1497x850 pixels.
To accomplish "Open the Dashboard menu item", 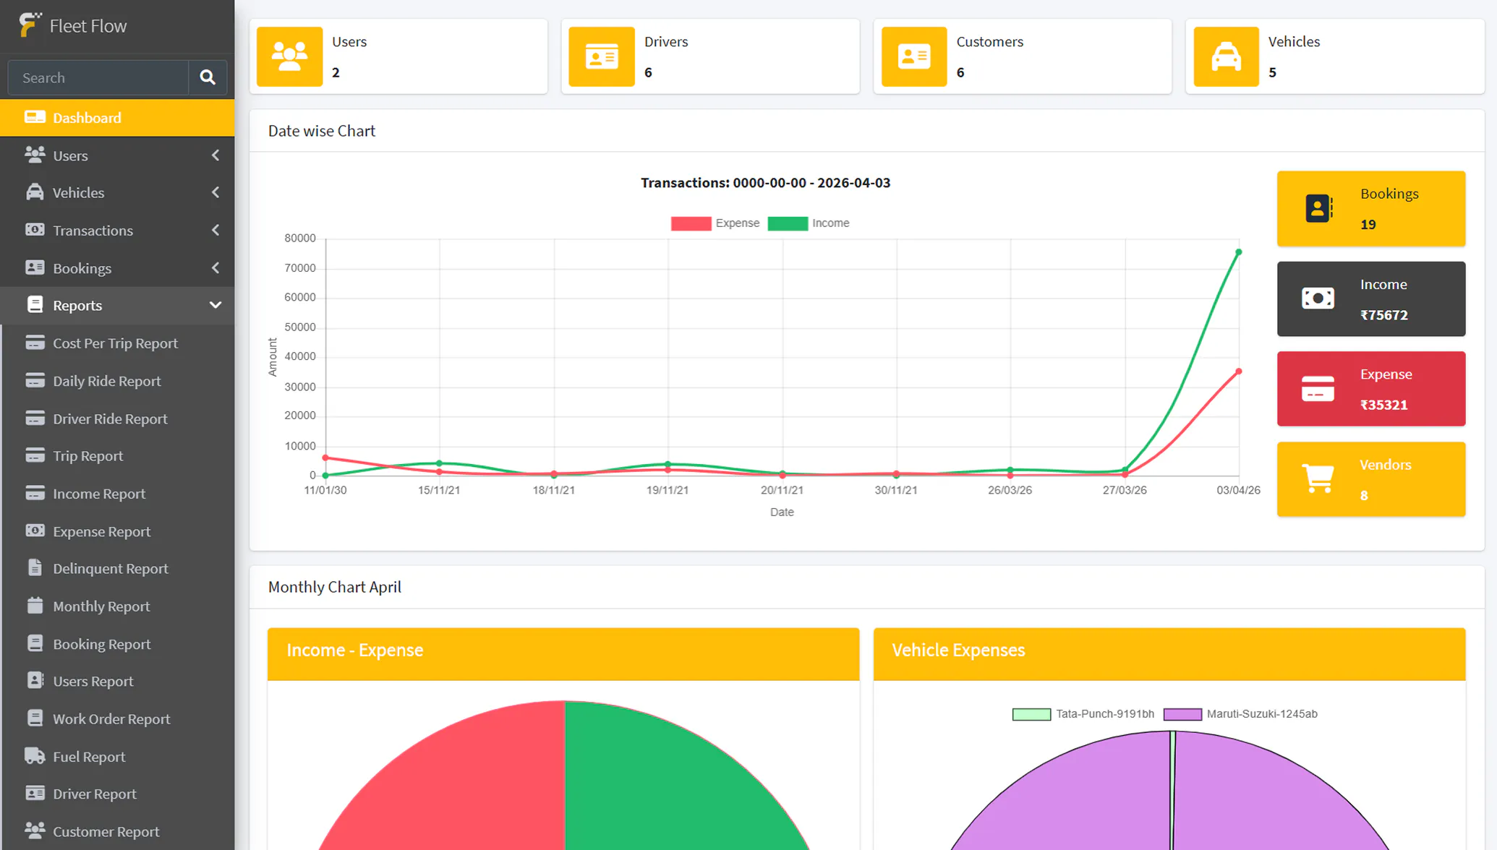I will (117, 118).
